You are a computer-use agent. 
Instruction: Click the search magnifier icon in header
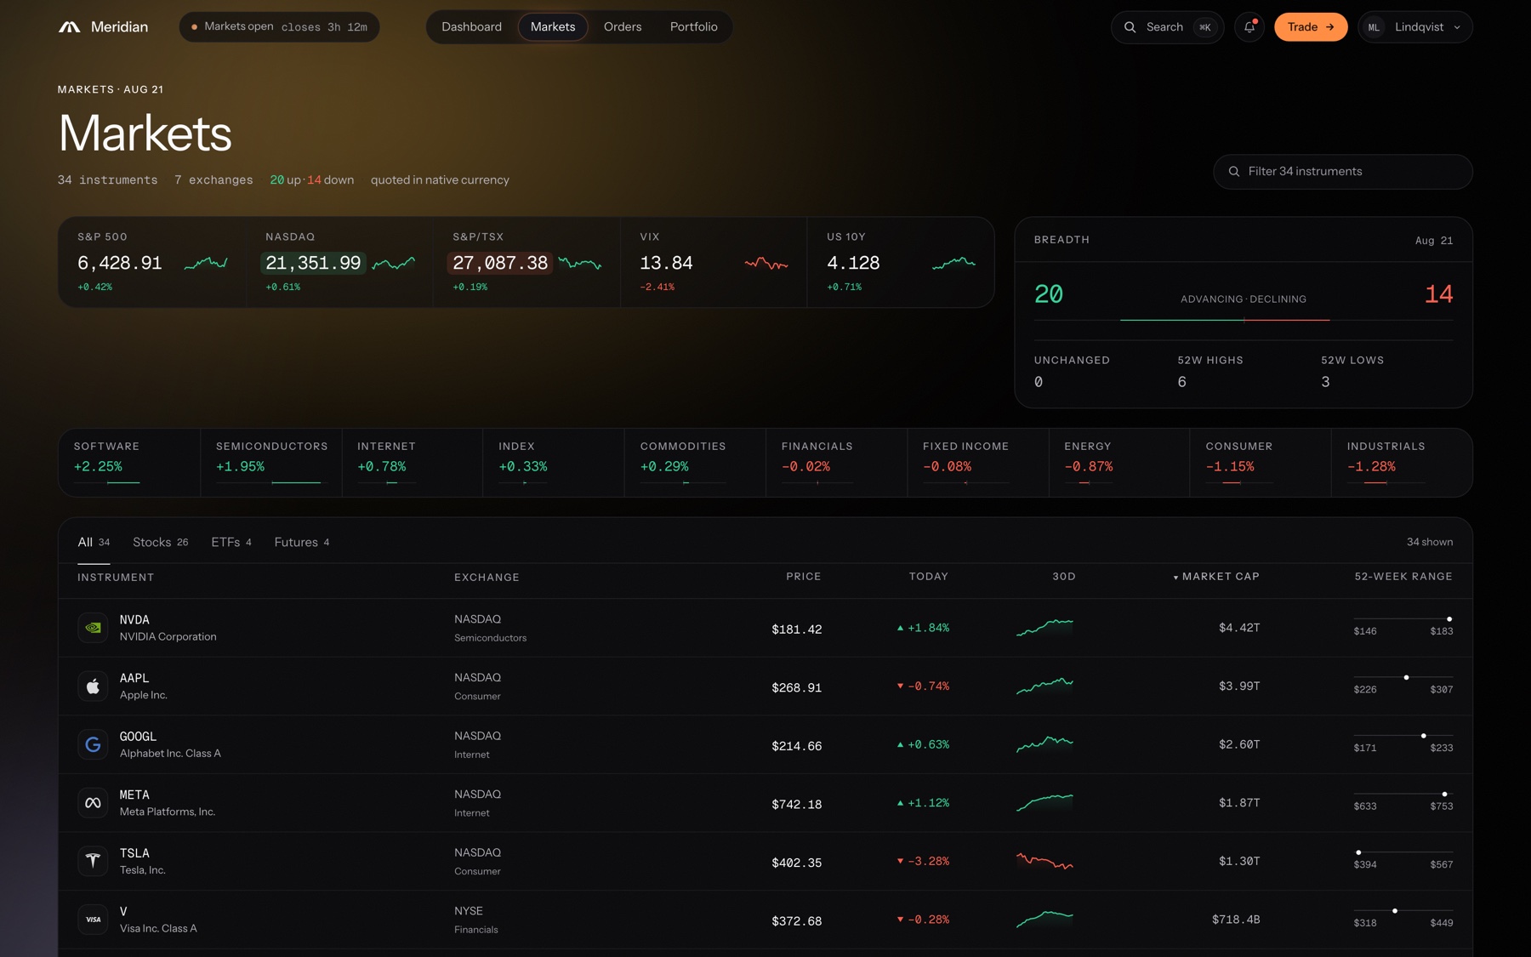[x=1130, y=27]
